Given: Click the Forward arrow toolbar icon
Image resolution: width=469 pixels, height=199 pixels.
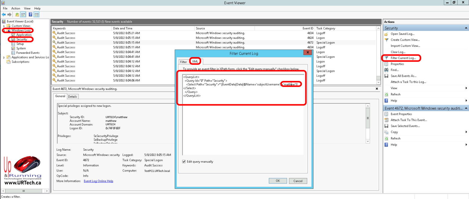Looking at the screenshot, I should click(9, 14).
